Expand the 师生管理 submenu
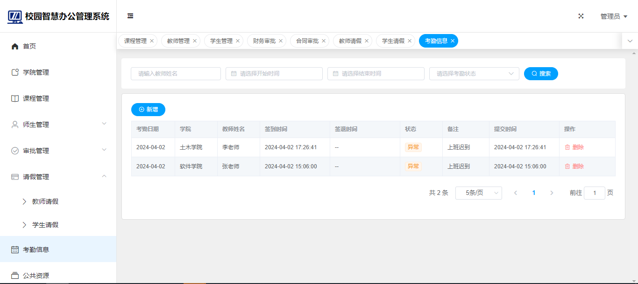This screenshot has width=638, height=284. (104, 124)
